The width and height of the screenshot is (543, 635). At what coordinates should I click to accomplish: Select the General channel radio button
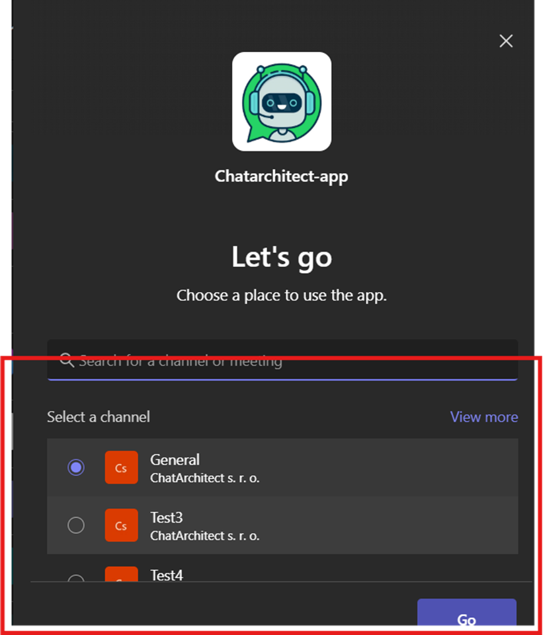click(76, 467)
